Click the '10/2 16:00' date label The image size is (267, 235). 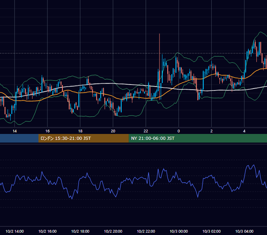coord(48,231)
